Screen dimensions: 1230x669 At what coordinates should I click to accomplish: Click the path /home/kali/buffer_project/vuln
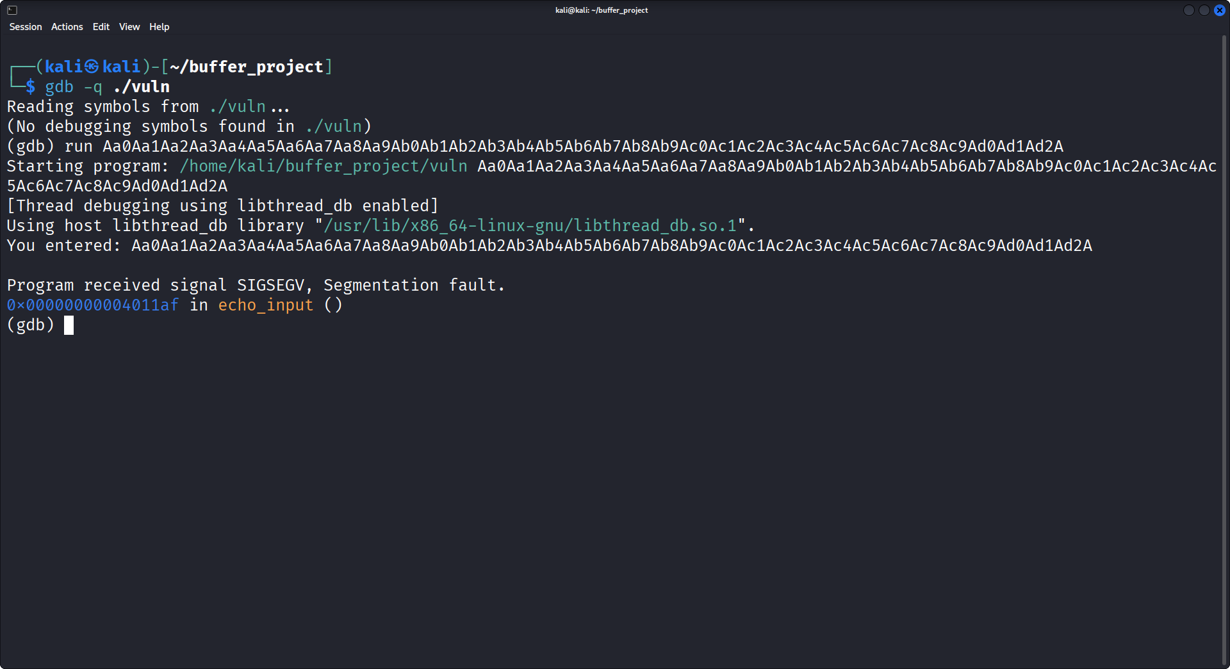pos(322,166)
